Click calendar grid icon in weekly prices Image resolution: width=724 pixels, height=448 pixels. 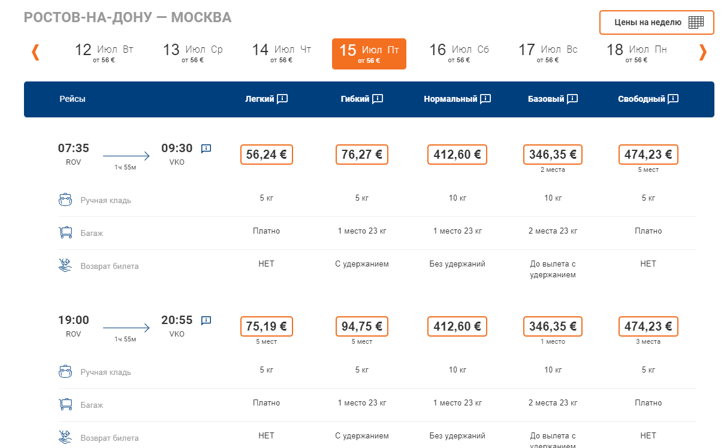[696, 23]
